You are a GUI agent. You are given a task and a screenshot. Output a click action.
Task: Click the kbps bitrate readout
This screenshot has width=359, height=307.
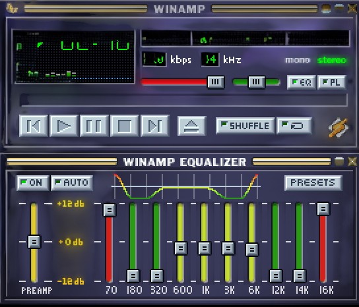[154, 59]
